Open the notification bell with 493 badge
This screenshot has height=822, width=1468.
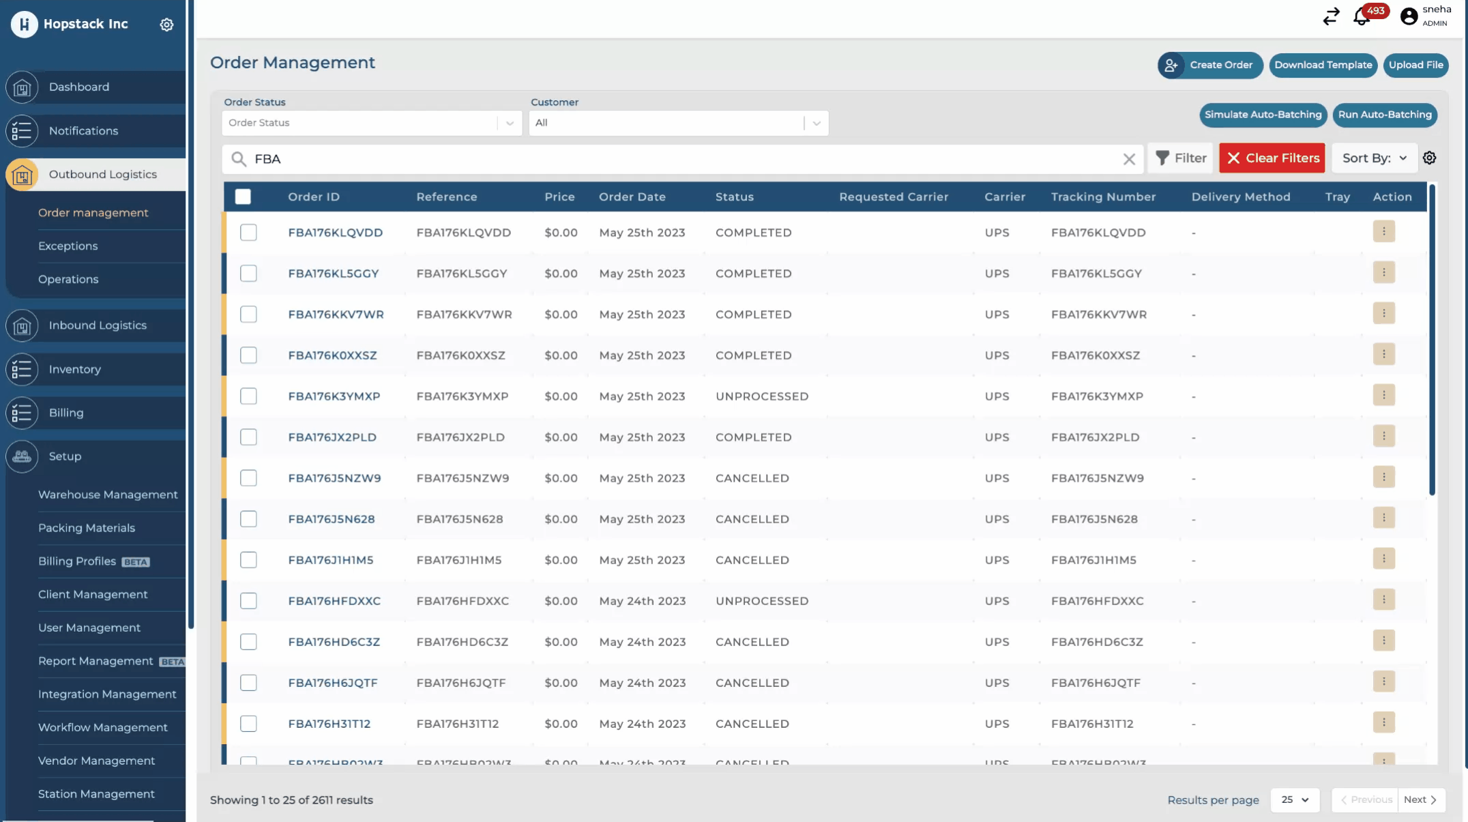tap(1362, 16)
